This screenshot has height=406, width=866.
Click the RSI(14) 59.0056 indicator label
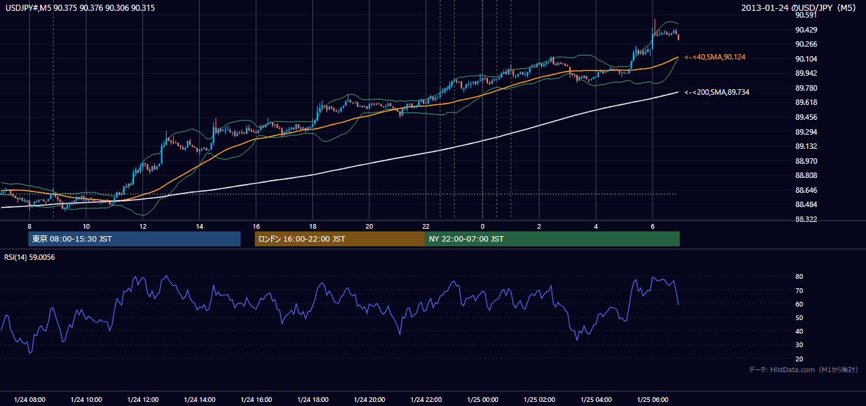pos(30,257)
